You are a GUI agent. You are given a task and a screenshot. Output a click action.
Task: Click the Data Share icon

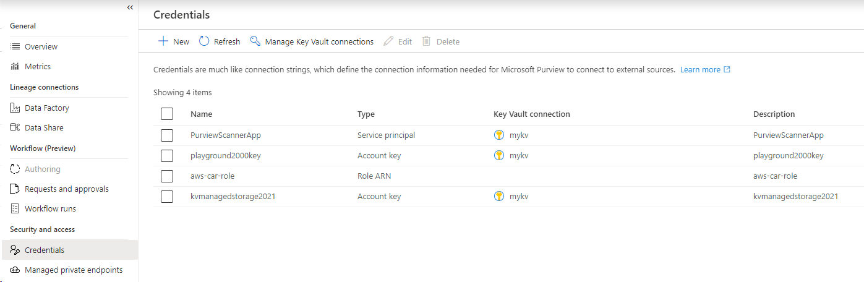coord(15,127)
